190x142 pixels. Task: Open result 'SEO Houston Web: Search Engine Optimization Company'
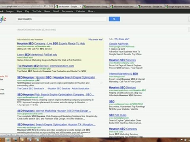[56, 94]
